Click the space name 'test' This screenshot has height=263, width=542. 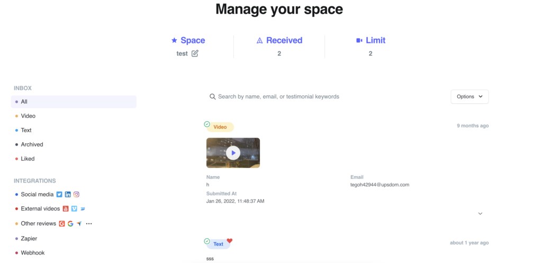[182, 53]
